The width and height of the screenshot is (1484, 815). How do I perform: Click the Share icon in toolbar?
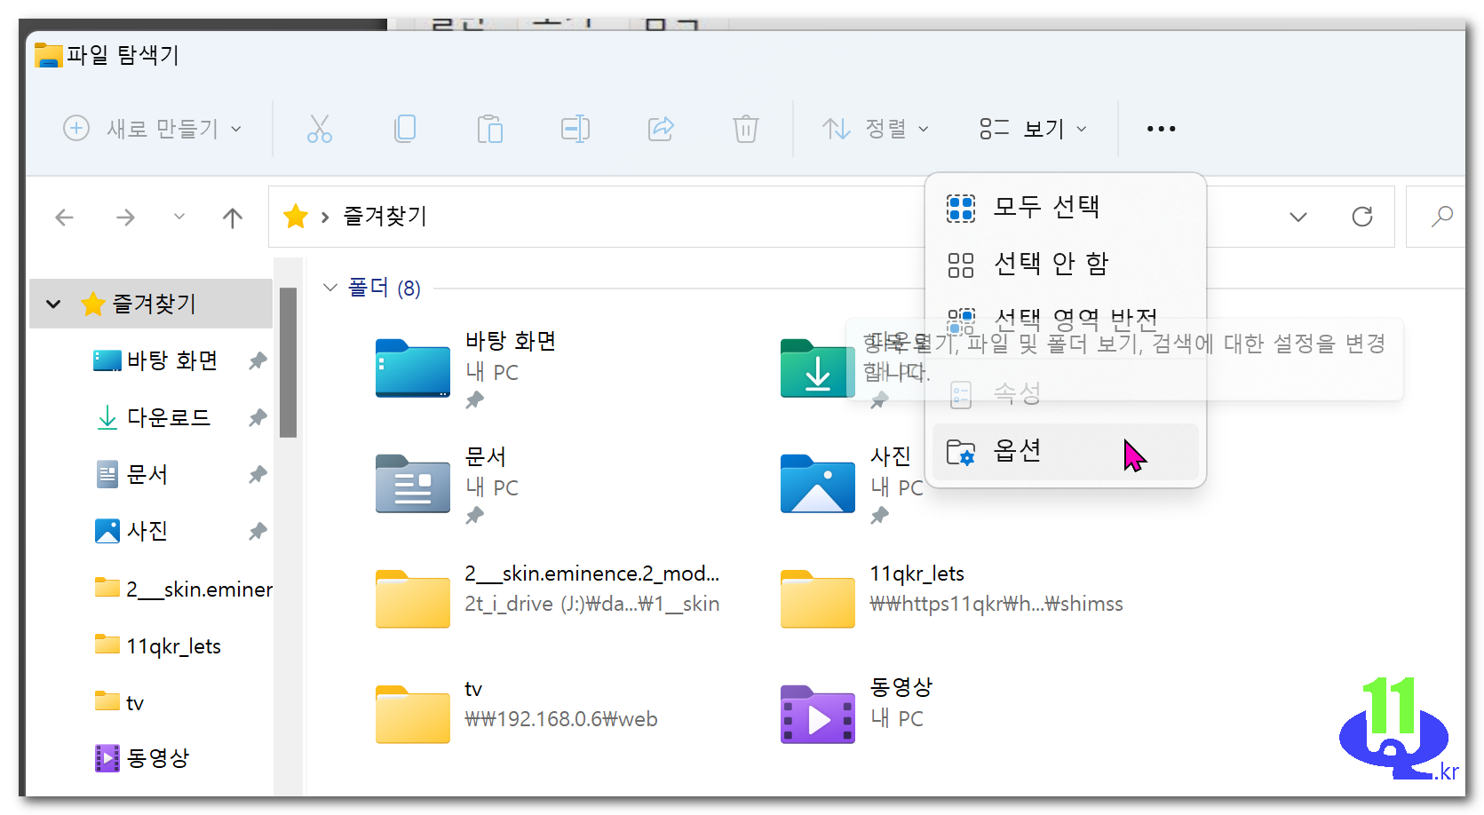[661, 129]
